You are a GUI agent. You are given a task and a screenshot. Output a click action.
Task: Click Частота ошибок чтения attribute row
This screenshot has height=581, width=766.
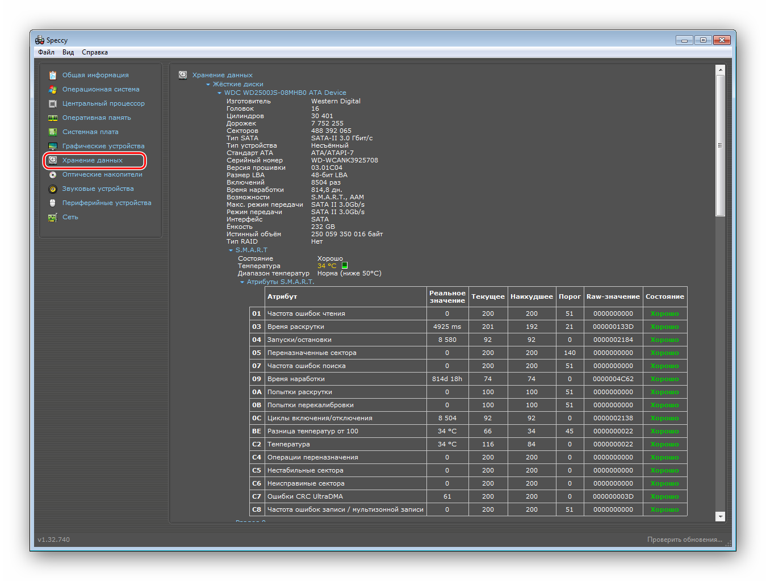coord(468,314)
